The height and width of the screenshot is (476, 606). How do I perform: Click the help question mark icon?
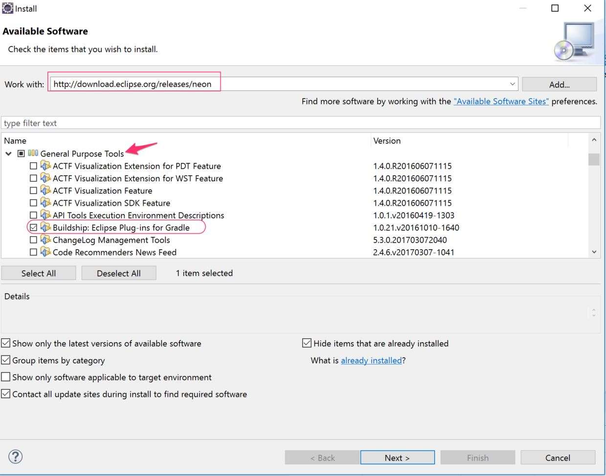point(16,456)
